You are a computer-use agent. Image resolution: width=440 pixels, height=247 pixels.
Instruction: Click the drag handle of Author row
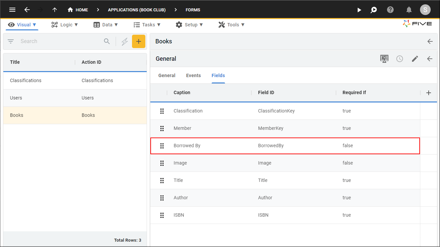click(x=162, y=198)
